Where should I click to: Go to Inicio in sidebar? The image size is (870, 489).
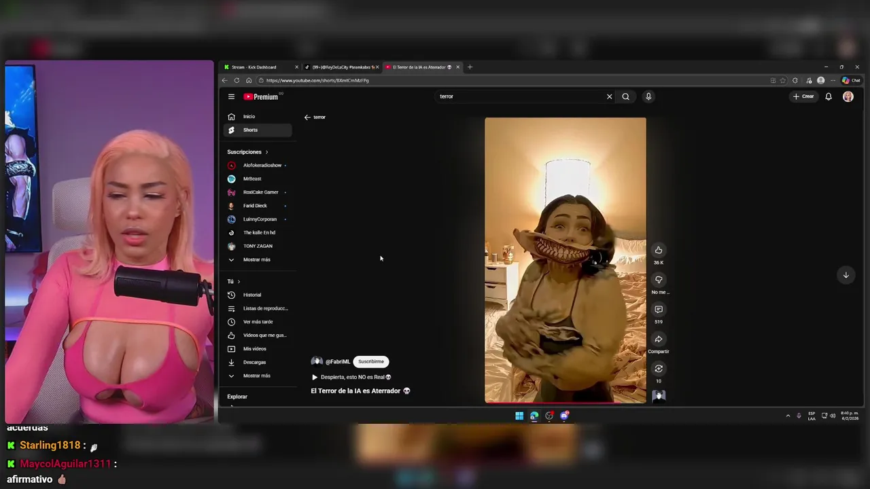click(258, 117)
